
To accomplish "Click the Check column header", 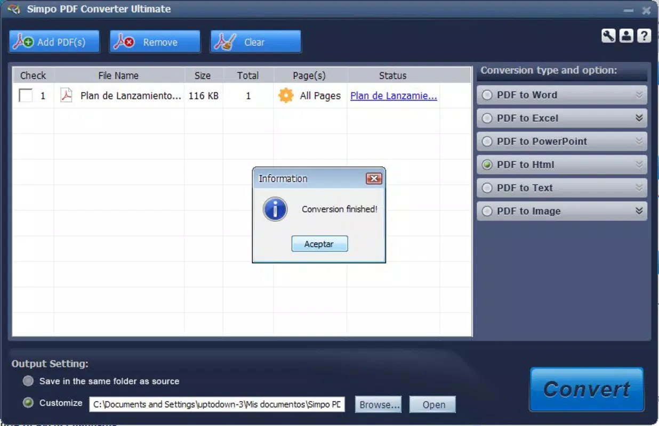I will [x=33, y=76].
